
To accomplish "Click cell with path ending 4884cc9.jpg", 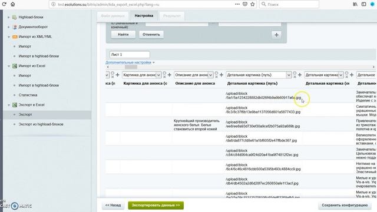I will point(263,167).
